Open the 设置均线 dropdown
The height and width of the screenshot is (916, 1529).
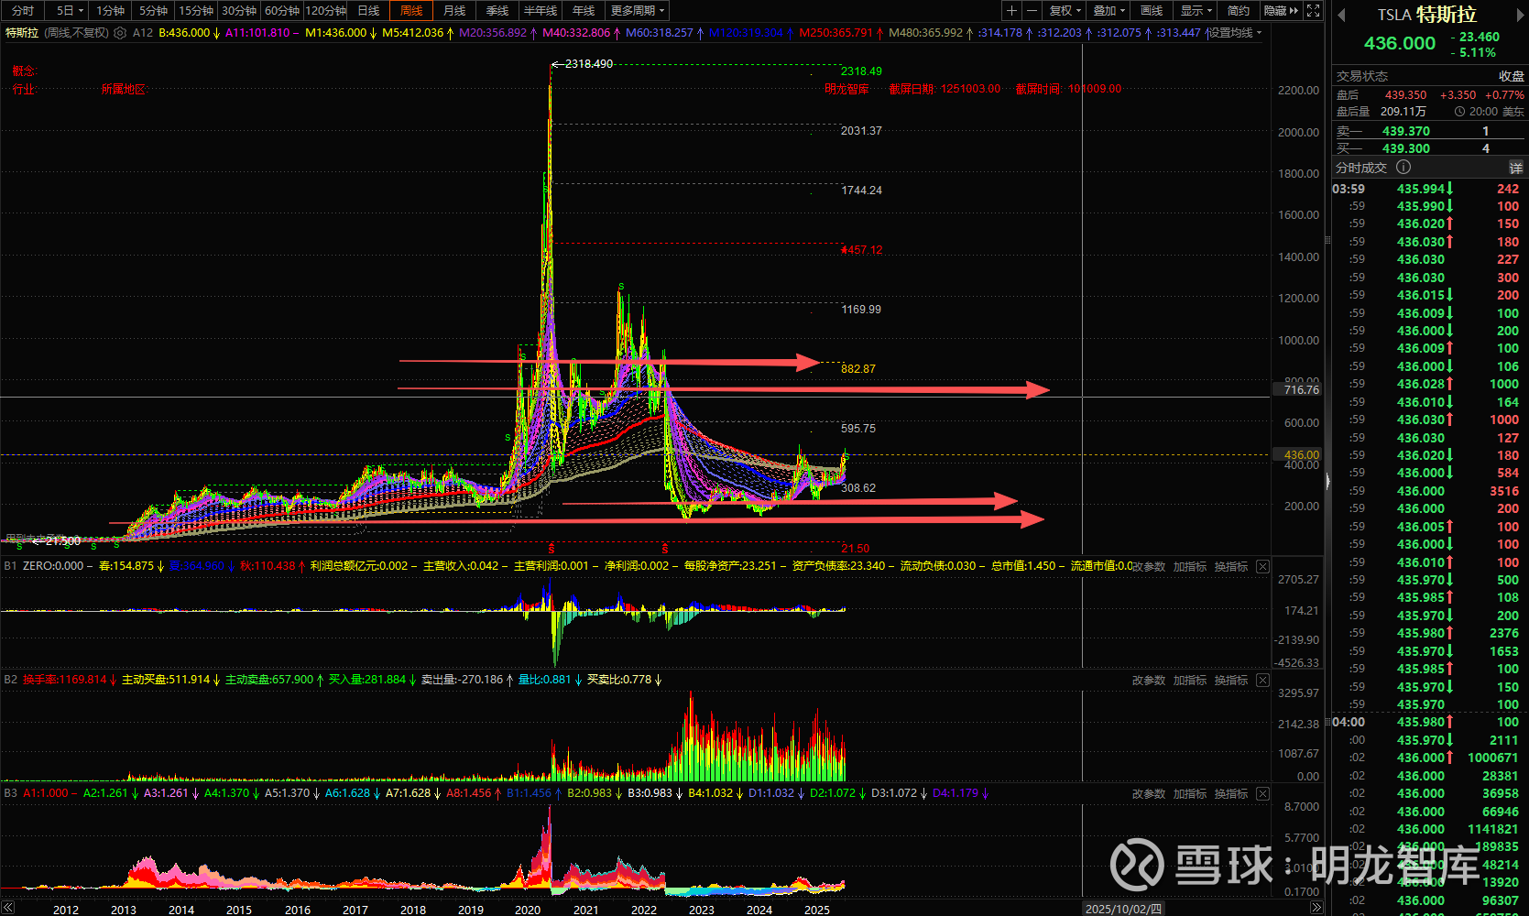tap(1234, 33)
